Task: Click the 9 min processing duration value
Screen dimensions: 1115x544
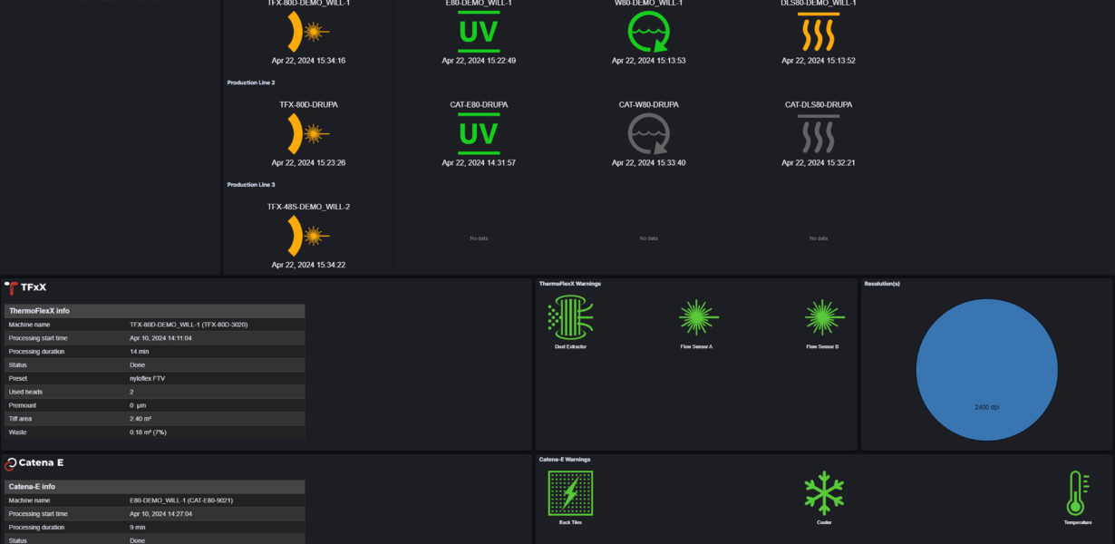Action: click(138, 527)
